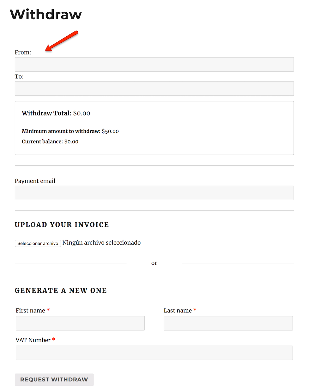This screenshot has width=316, height=388.
Task: Click the Payment email label text
Action: coord(35,181)
